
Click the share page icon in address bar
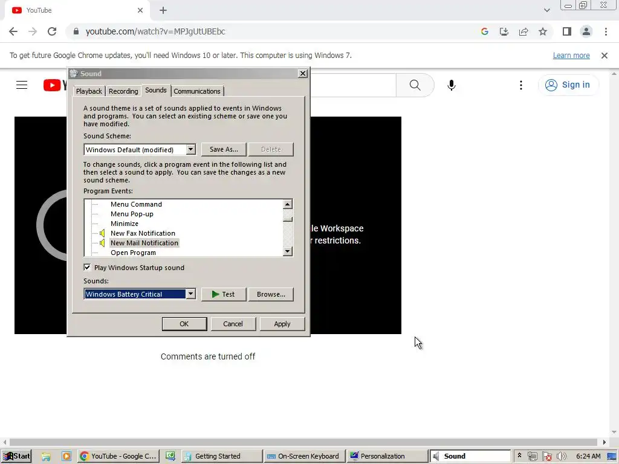click(x=523, y=31)
